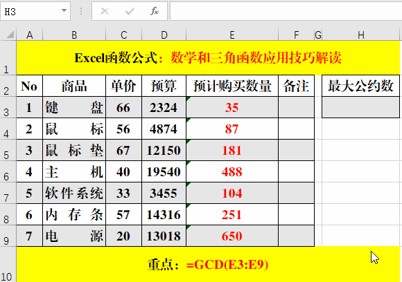Click budget cell showing 13018
The image size is (402, 282).
pyautogui.click(x=164, y=236)
